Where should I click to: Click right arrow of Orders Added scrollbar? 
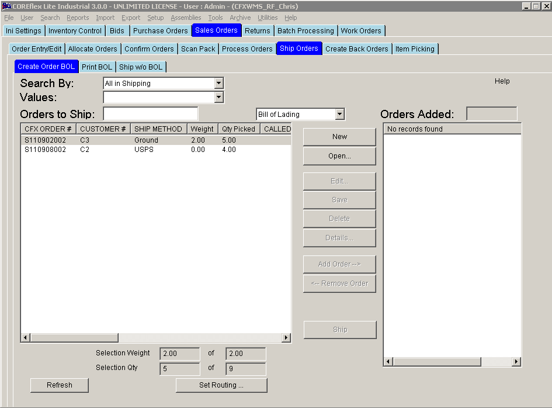click(516, 361)
